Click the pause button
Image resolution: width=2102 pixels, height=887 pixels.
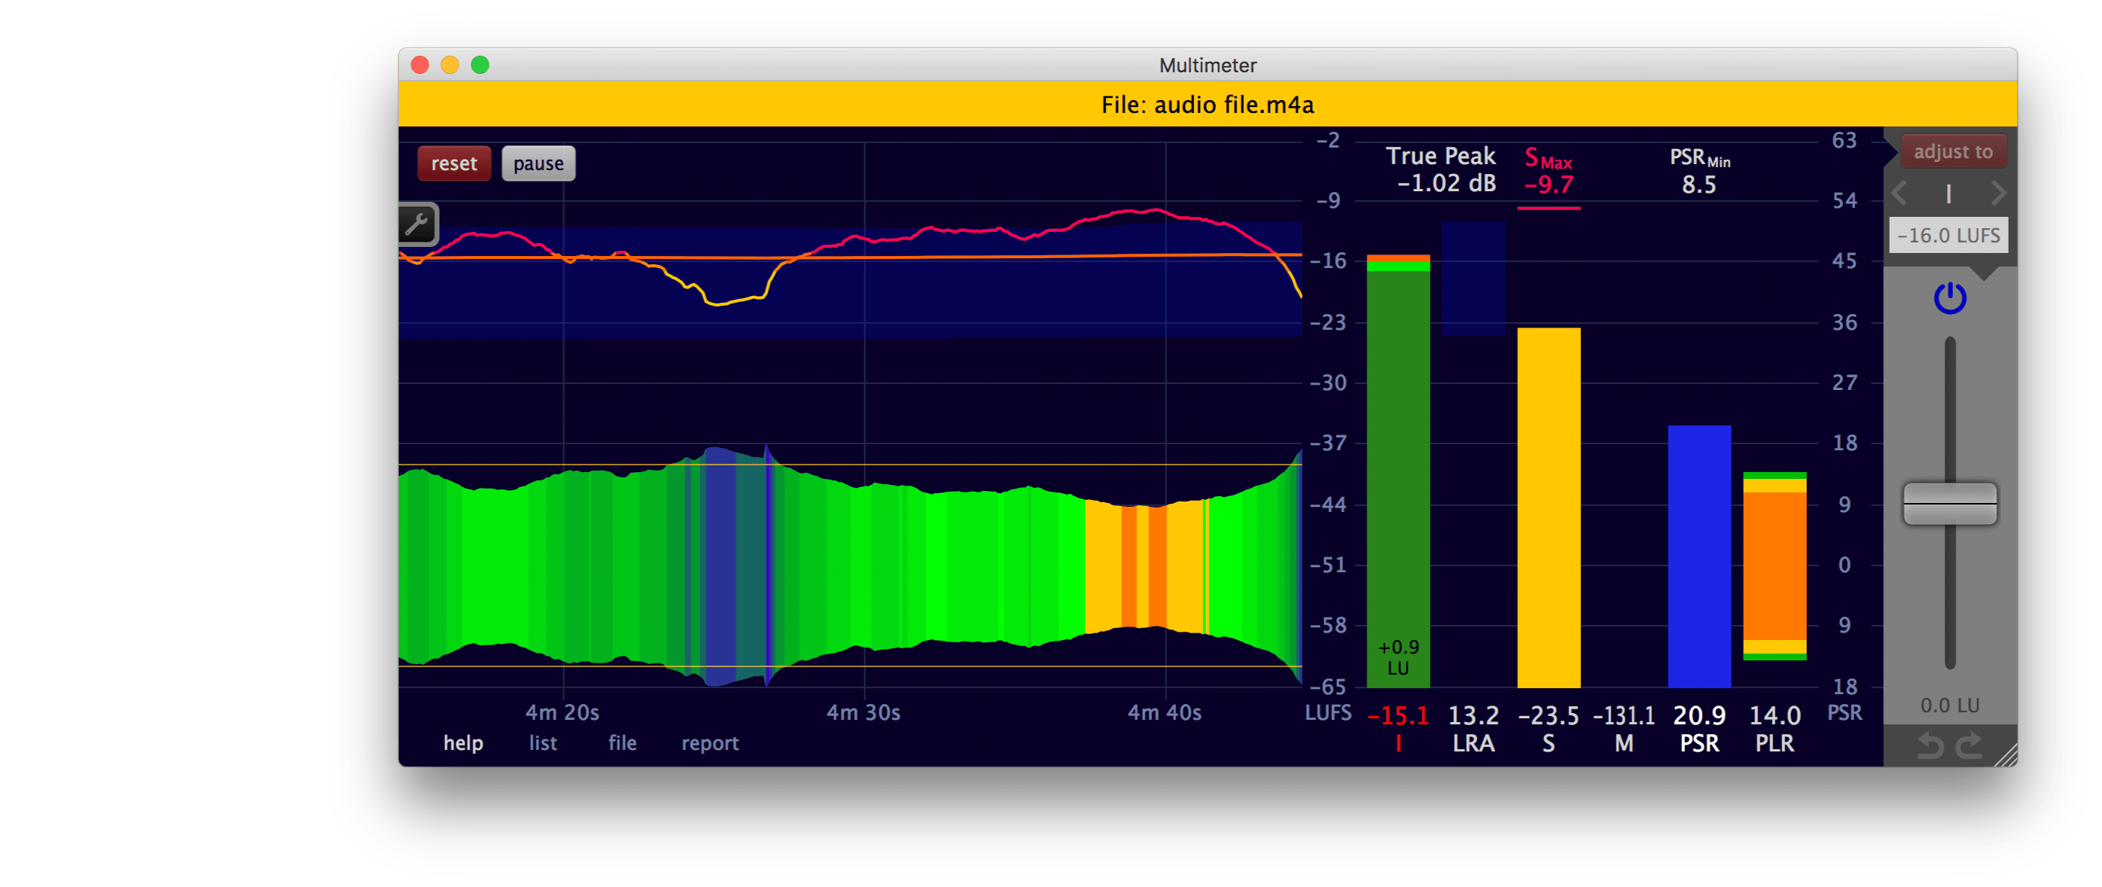click(x=538, y=163)
